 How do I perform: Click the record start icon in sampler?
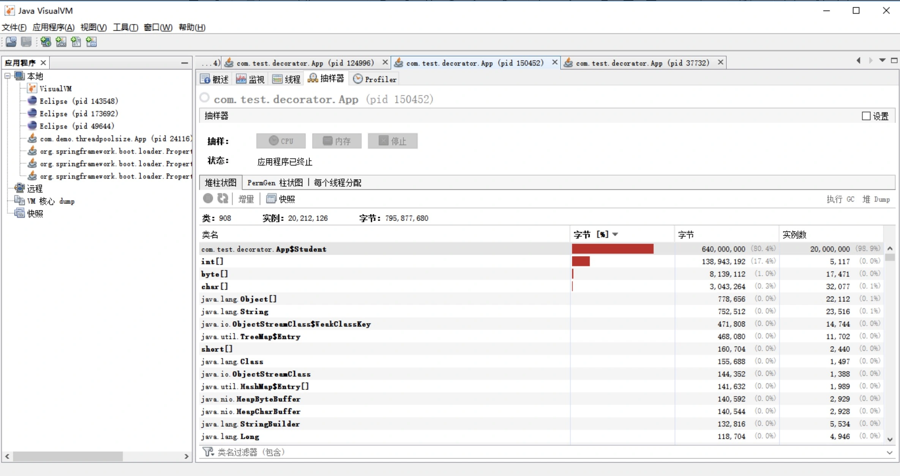pos(208,198)
